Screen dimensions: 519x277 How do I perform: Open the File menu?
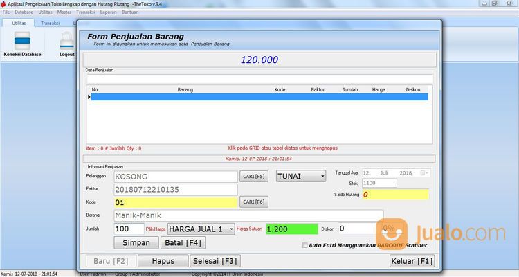click(6, 12)
